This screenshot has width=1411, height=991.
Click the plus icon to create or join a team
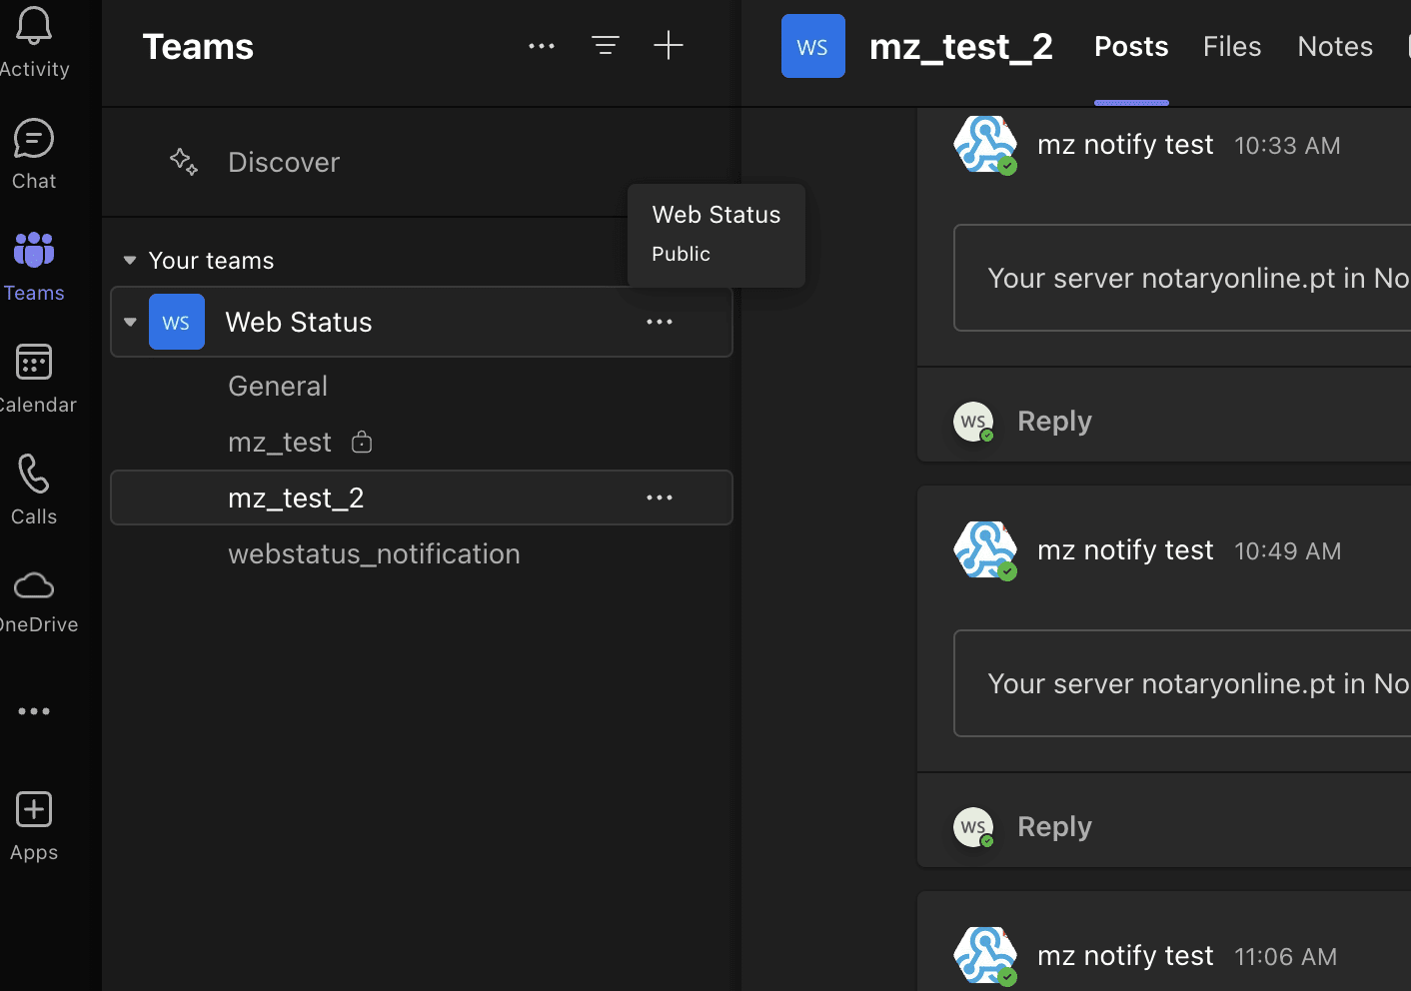(x=668, y=46)
